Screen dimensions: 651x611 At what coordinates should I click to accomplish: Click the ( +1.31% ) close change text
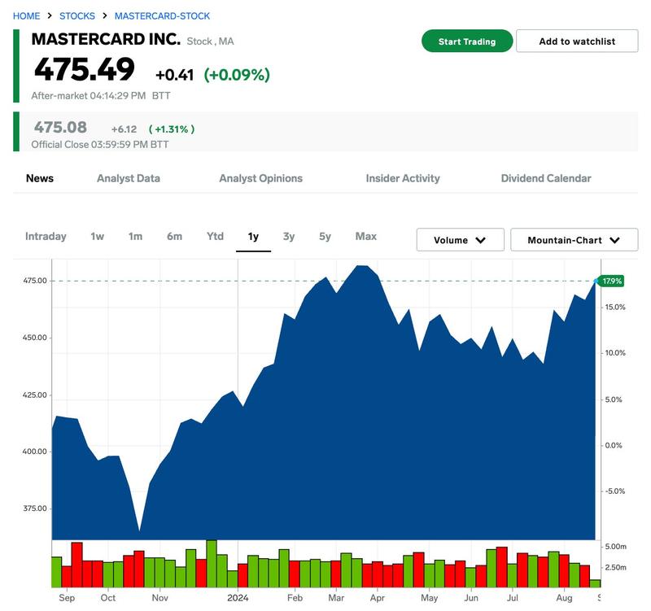[x=172, y=129]
